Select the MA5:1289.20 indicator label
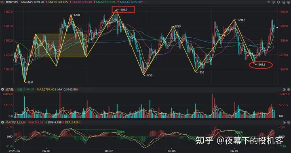 pos(35,2)
